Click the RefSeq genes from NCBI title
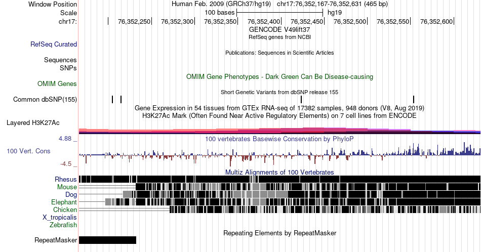This screenshot has height=252, width=481. [x=279, y=37]
